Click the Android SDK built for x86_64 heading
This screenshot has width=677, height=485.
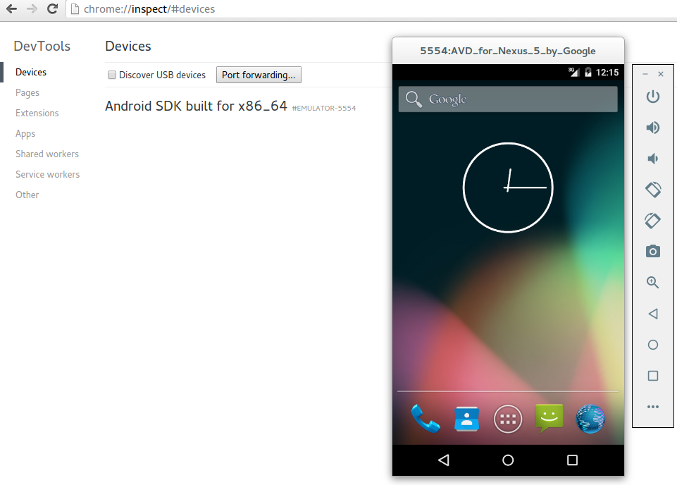(196, 106)
